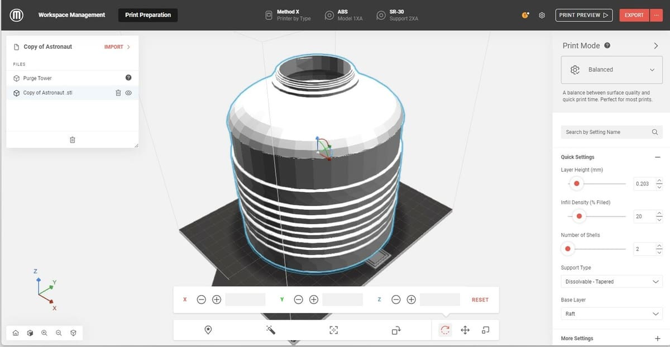
Task: Open the SR-30 Support 2XA material selector
Action: (x=397, y=15)
